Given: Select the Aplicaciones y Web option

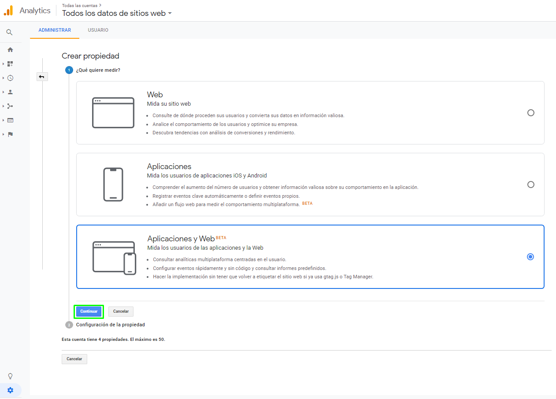Looking at the screenshot, I should pos(530,256).
